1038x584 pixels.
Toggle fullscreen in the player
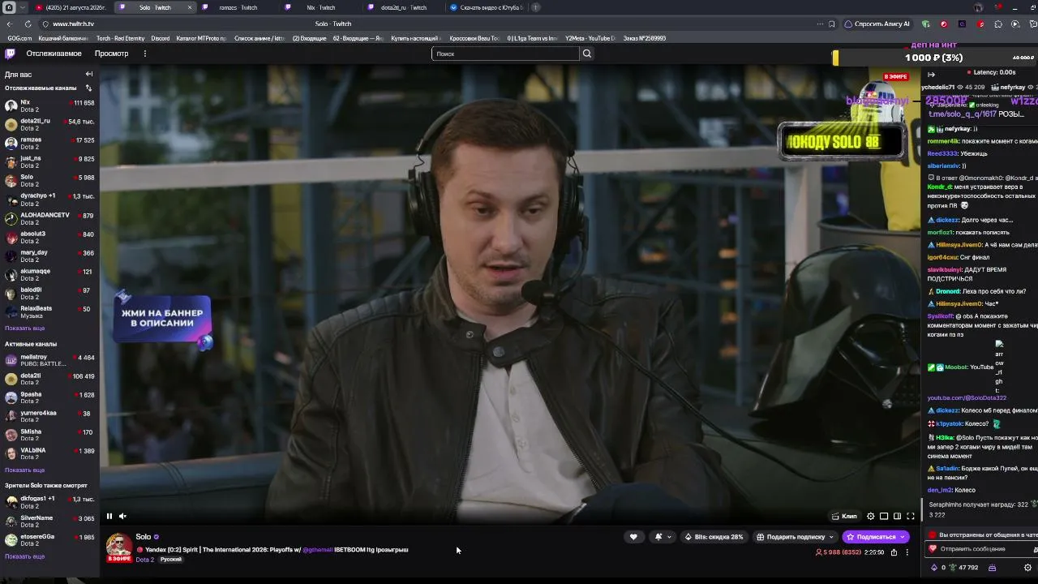[x=910, y=516]
